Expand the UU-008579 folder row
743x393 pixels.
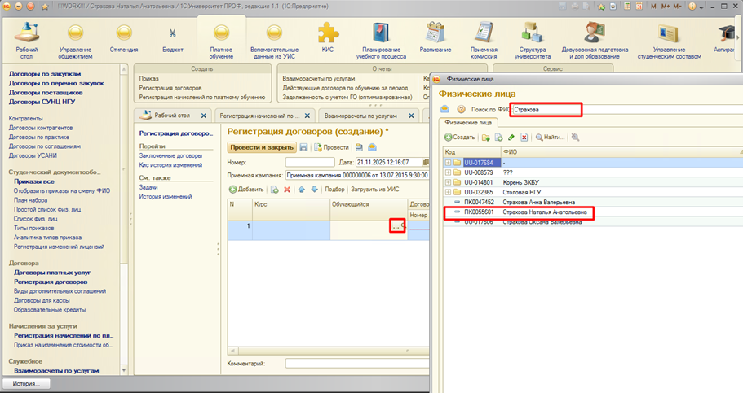(449, 172)
